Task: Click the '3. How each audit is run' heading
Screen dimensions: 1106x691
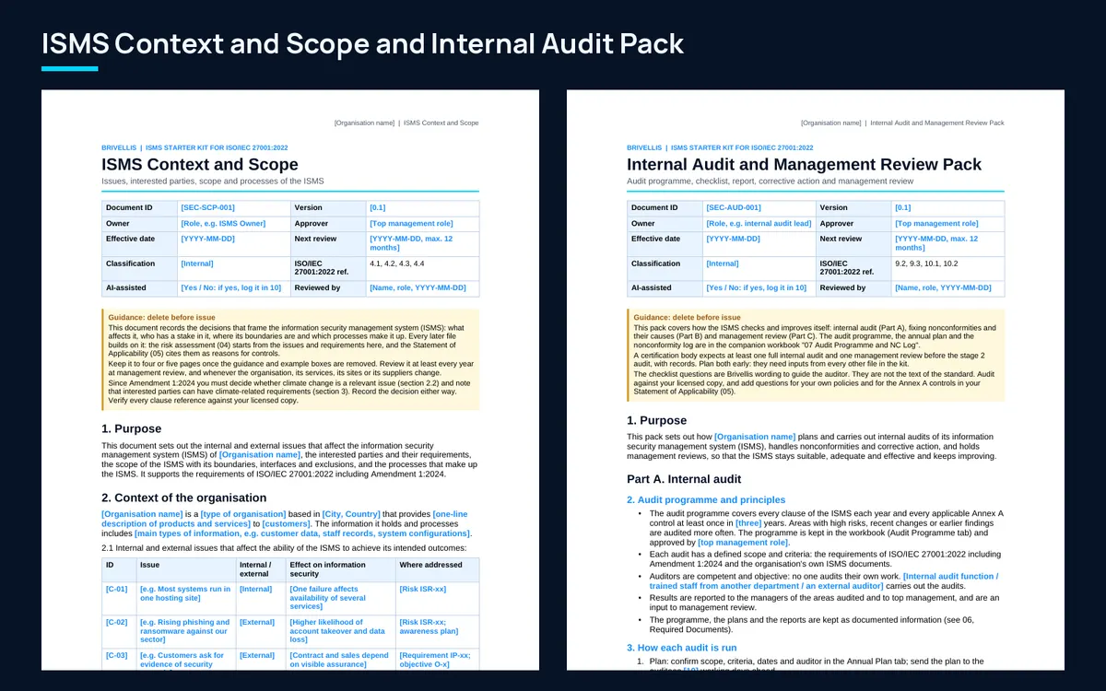Action: 681,648
